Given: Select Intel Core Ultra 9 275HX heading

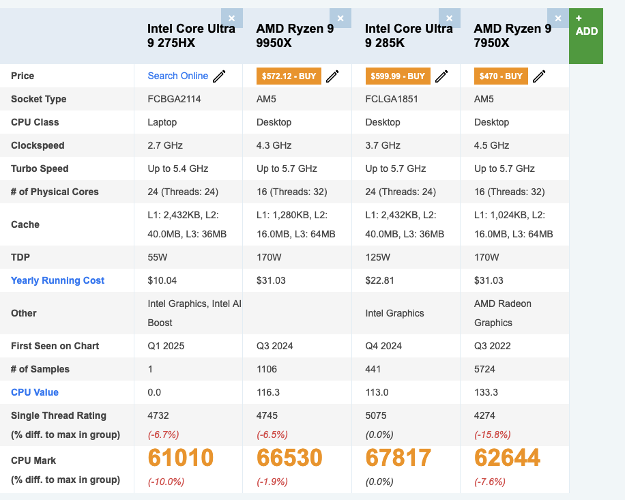Looking at the screenshot, I should 191,35.
